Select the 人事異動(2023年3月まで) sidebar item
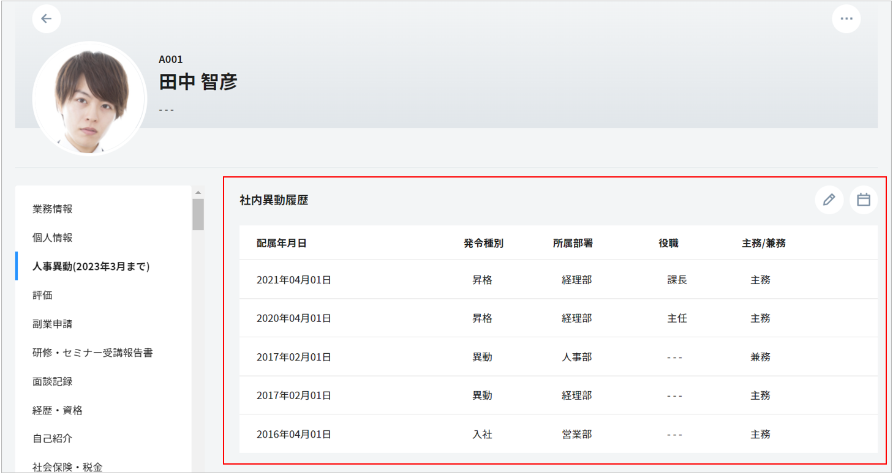 pos(91,266)
